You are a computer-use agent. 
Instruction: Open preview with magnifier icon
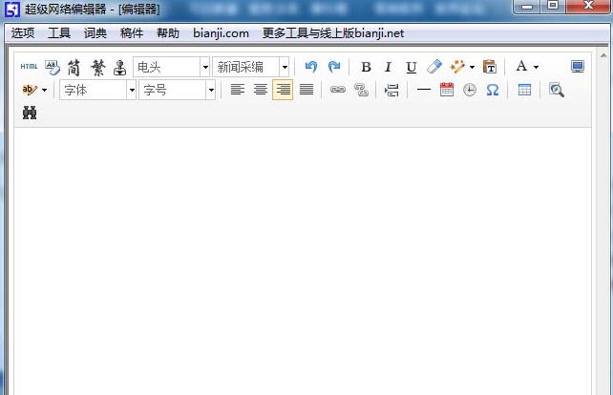(x=556, y=90)
